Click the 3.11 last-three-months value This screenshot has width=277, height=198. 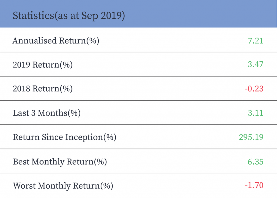pos(256,113)
